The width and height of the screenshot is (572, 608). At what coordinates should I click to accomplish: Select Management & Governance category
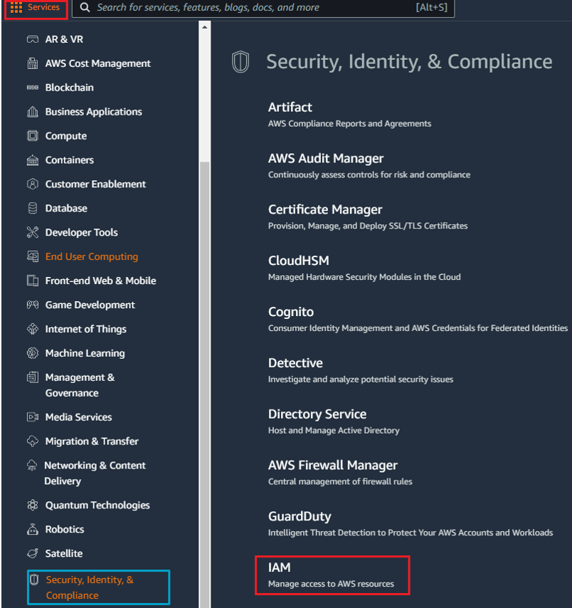click(80, 385)
